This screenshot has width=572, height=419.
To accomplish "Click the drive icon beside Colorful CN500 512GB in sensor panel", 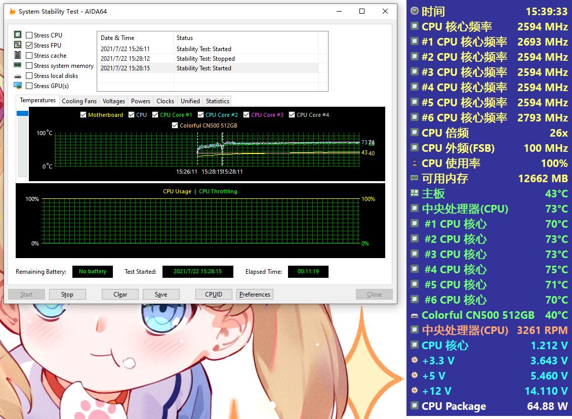I will pyautogui.click(x=415, y=315).
